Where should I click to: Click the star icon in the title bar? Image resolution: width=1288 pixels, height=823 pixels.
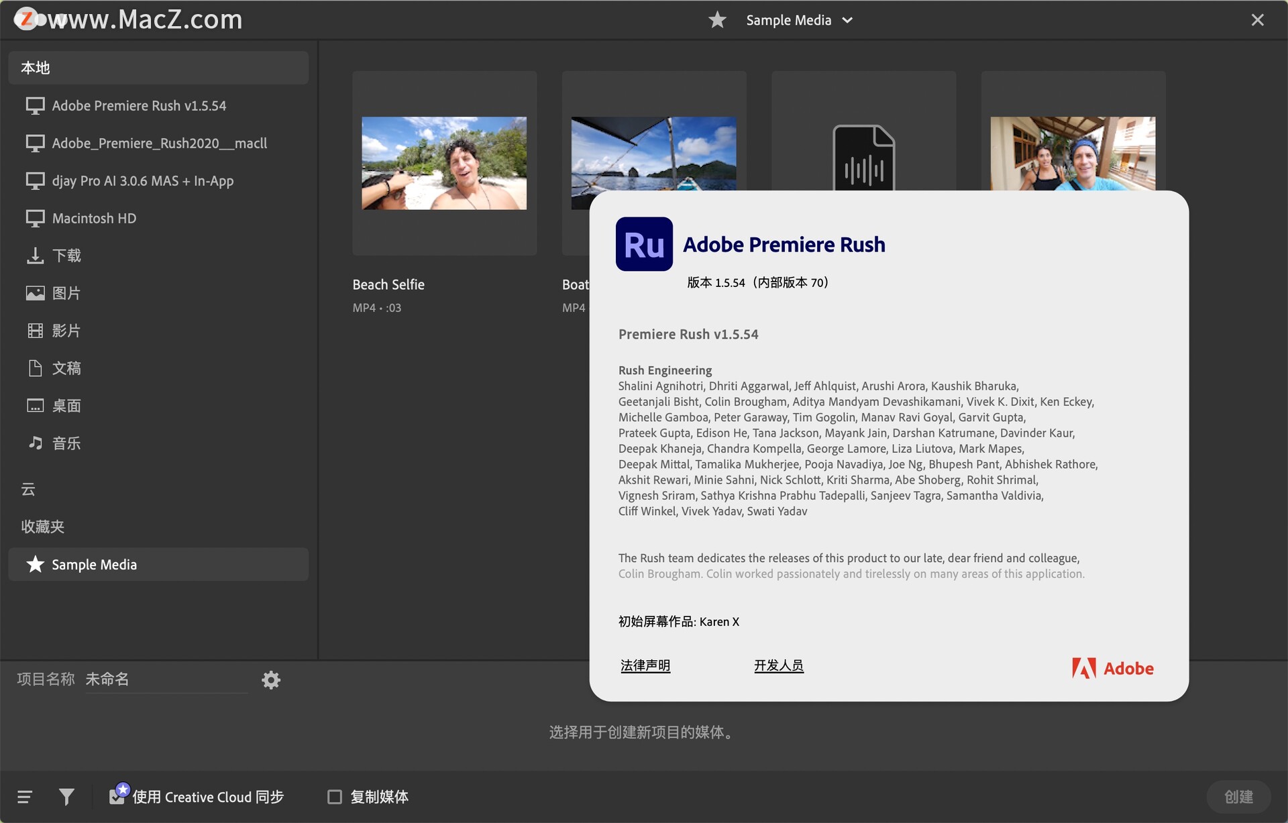(x=717, y=19)
